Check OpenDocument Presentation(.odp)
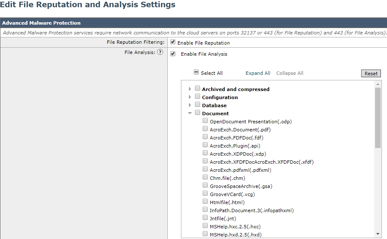The image size is (387, 239). (x=205, y=120)
